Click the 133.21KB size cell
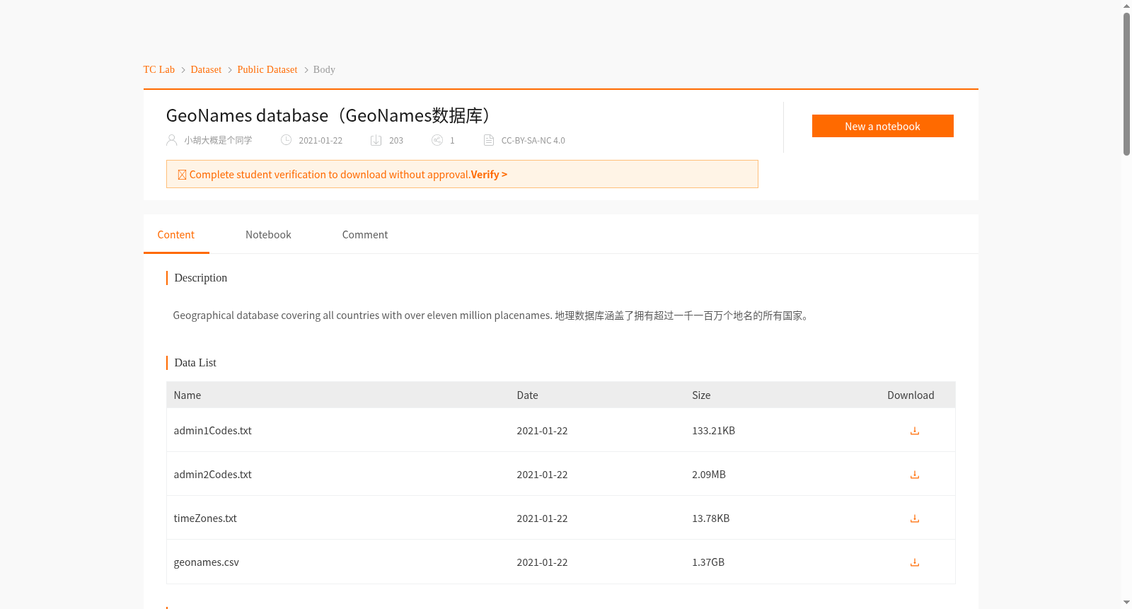Image resolution: width=1132 pixels, height=609 pixels. pyautogui.click(x=713, y=431)
